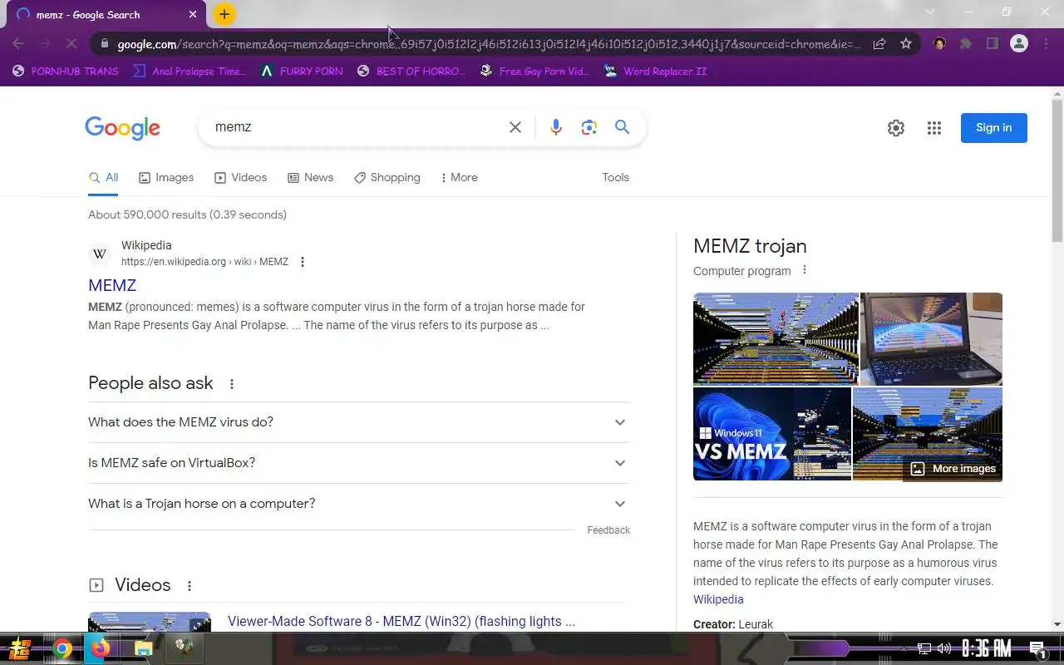Expand "Is MEMZ safe on VirtualBox?"

click(359, 463)
